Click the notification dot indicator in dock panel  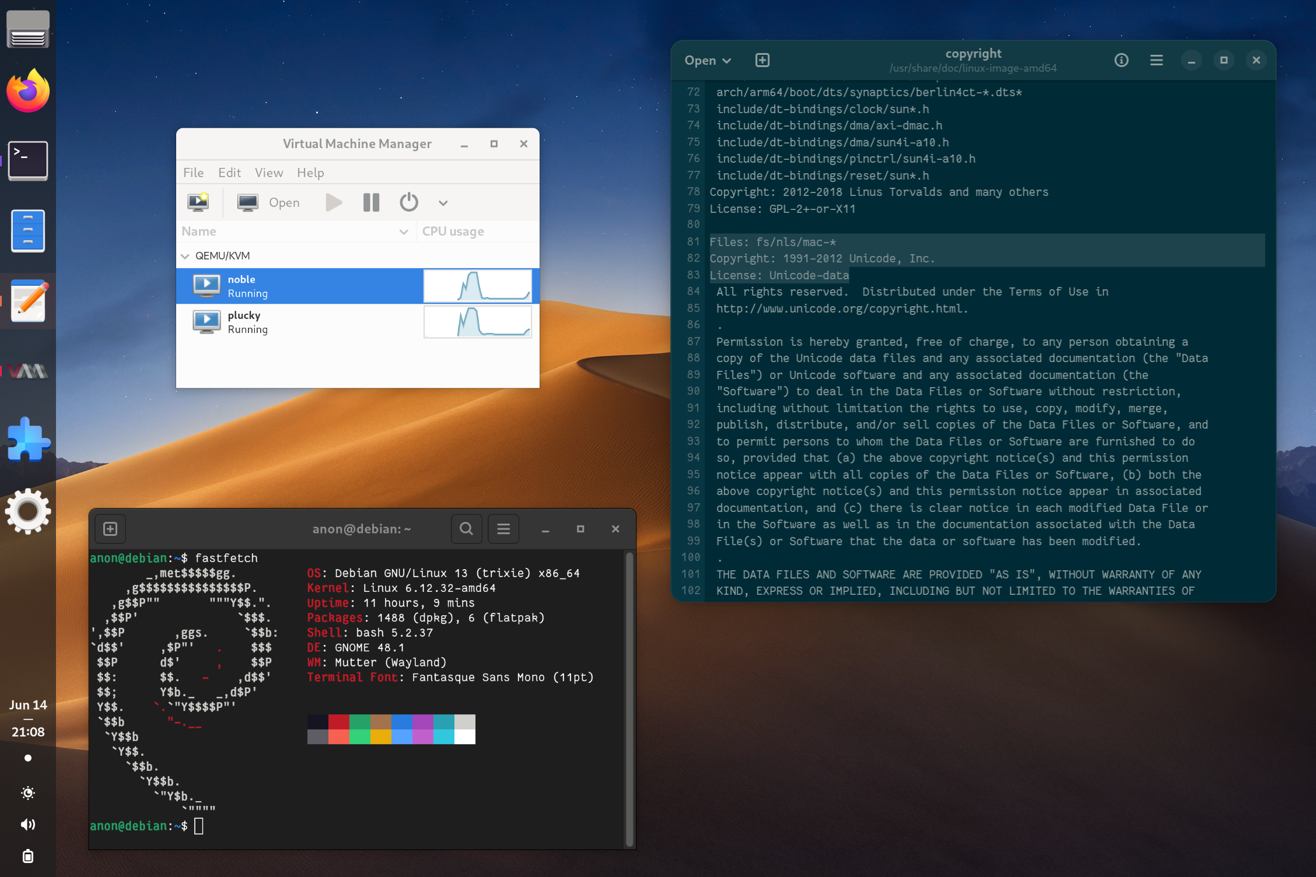tap(28, 758)
